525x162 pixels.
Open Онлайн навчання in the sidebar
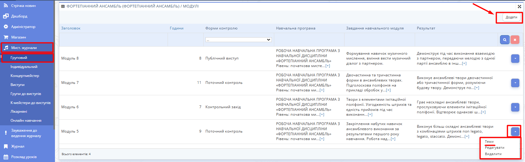tap(26, 121)
